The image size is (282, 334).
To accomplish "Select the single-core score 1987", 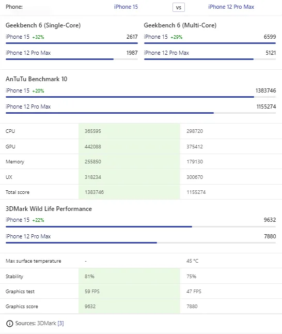I will [x=132, y=53].
